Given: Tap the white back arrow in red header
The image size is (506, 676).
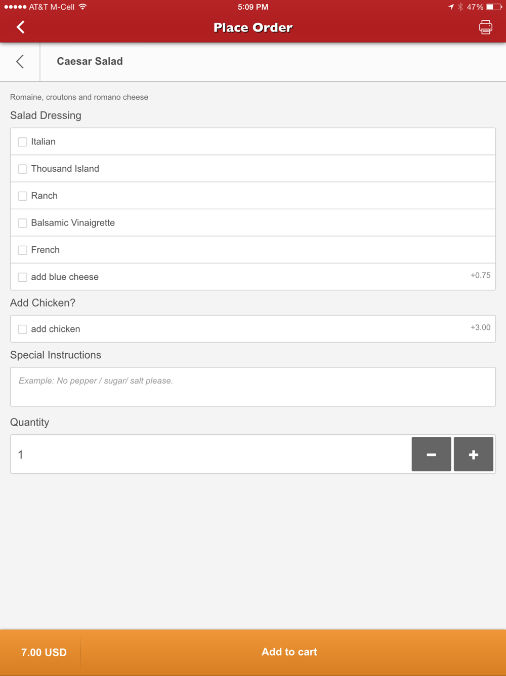Looking at the screenshot, I should (20, 27).
